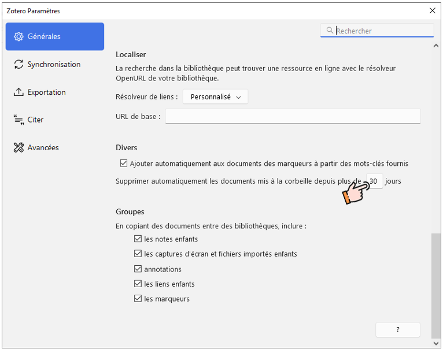Image resolution: width=443 pixels, height=349 pixels.
Task: Toggle automatic tagging from mots-clés checkbox
Action: coord(123,163)
